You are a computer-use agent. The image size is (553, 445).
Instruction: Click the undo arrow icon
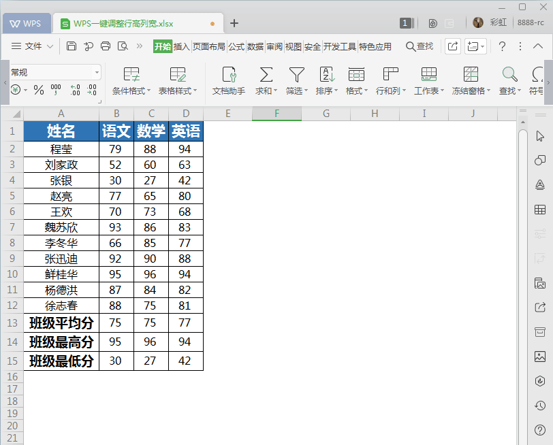click(89, 46)
